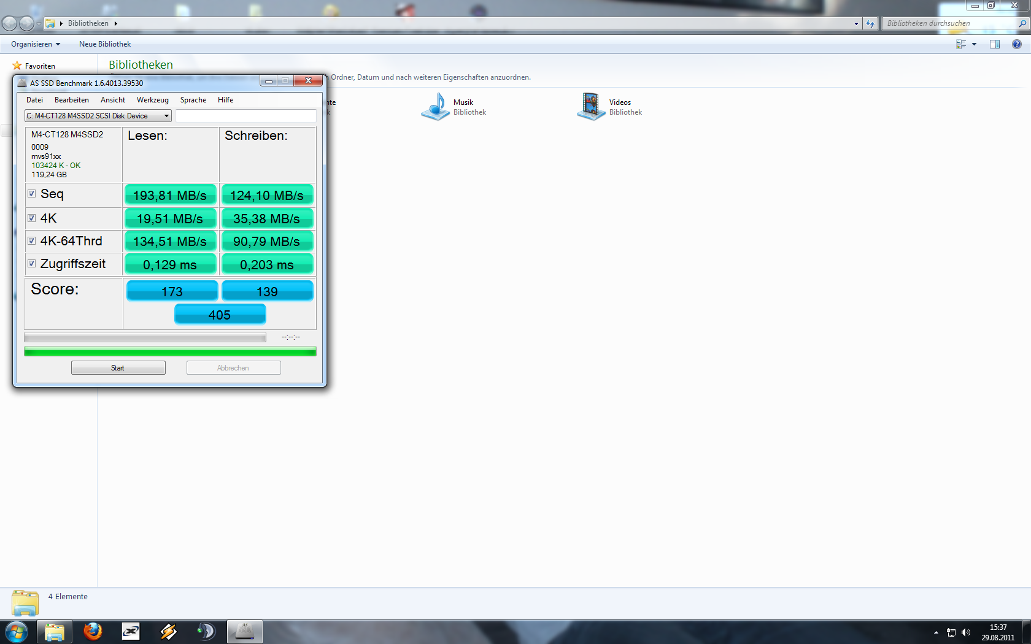Click the 4K write result 35,38 MB/s

click(x=268, y=218)
